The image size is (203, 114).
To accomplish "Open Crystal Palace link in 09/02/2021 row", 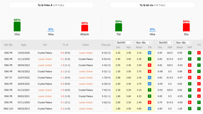I will click(x=86, y=96).
